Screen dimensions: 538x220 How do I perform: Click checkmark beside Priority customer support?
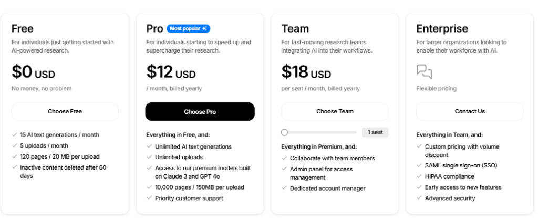click(149, 198)
